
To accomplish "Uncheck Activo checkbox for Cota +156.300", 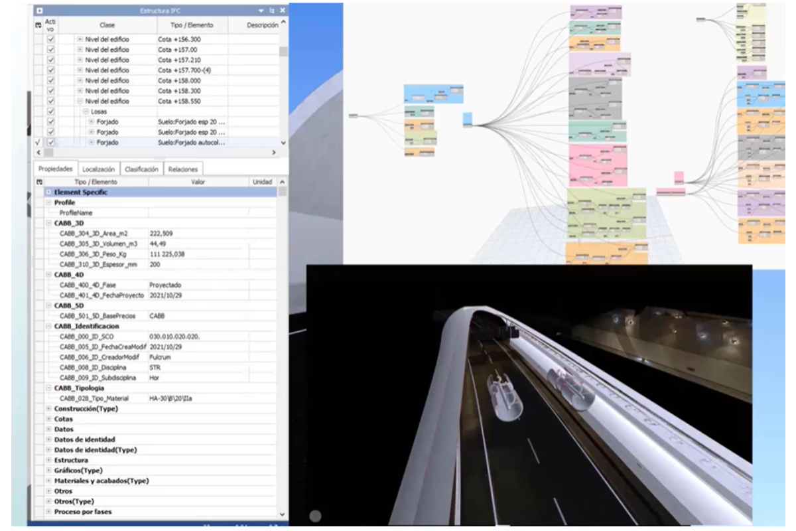I will coord(51,39).
